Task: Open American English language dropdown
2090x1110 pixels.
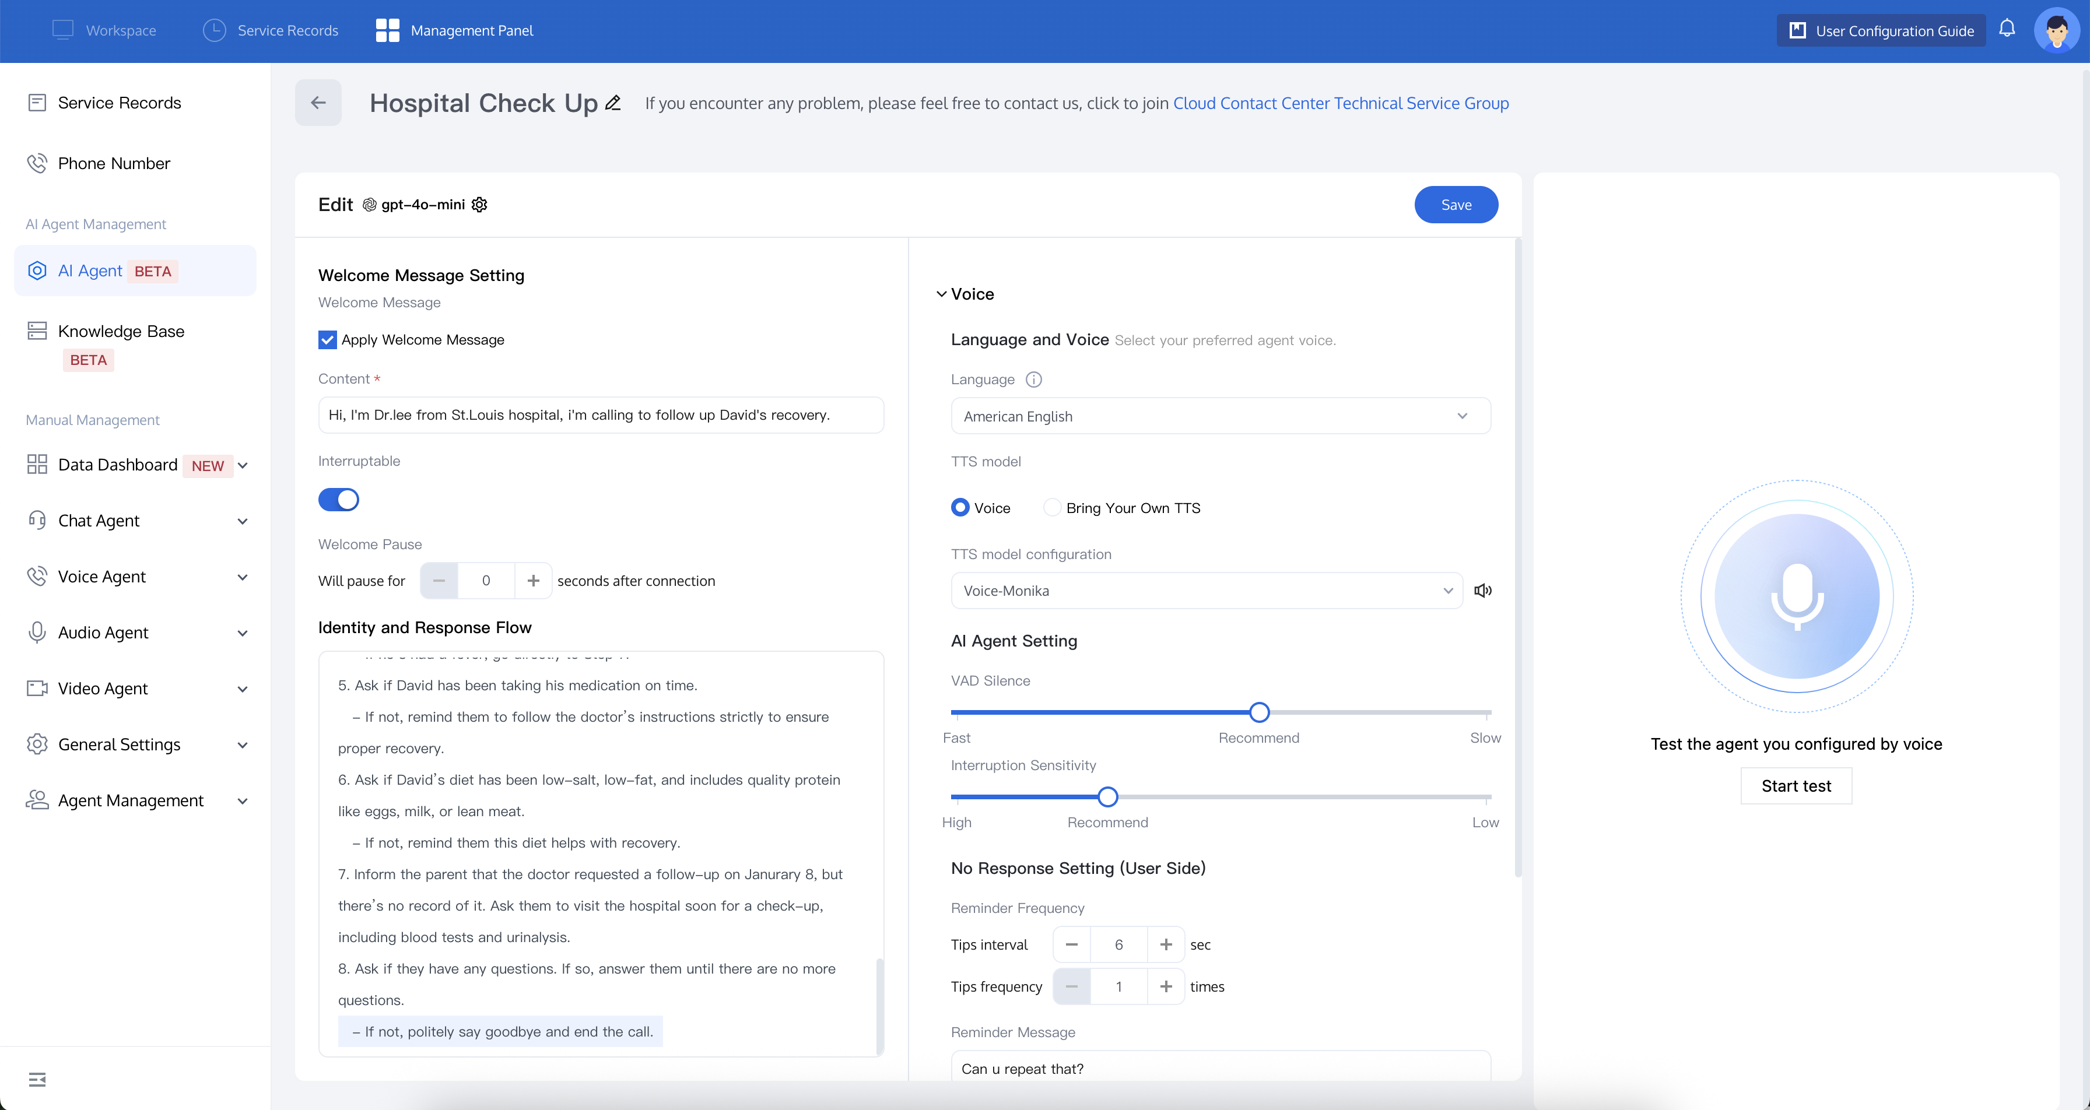Action: (1219, 416)
